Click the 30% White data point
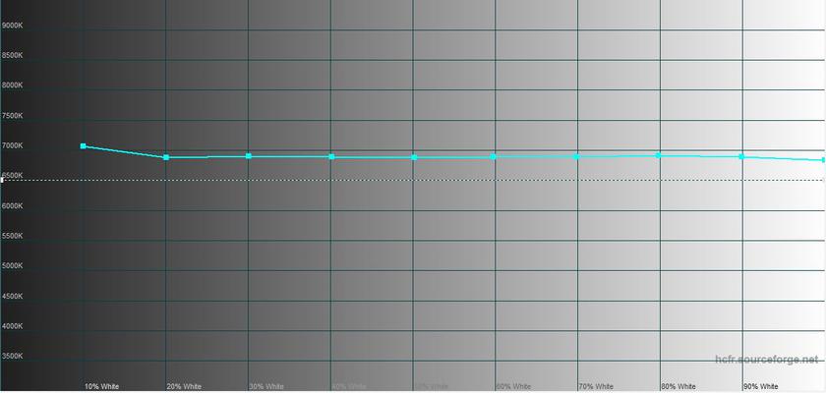The height and width of the screenshot is (393, 826). pos(249,156)
